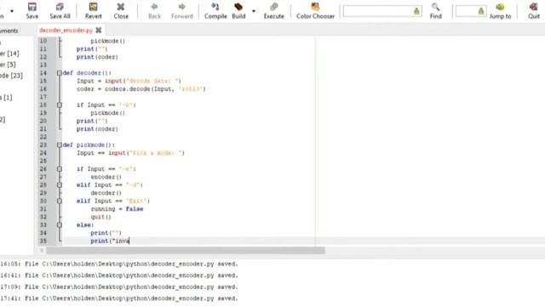Build the current file
Image resolution: width=545 pixels, height=306 pixels.
coord(238,10)
